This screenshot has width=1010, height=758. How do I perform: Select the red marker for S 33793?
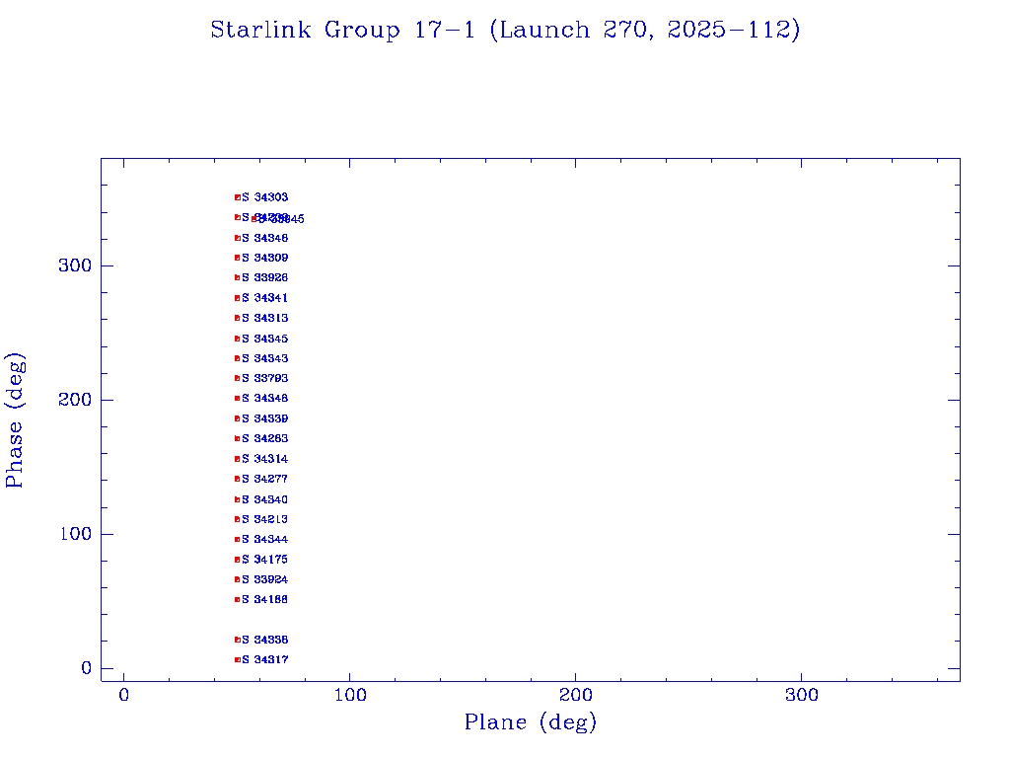click(238, 378)
